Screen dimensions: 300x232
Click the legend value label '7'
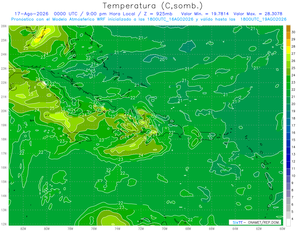coord(293,197)
